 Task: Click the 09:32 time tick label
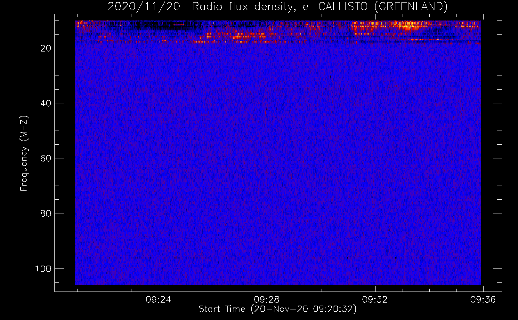(375, 300)
